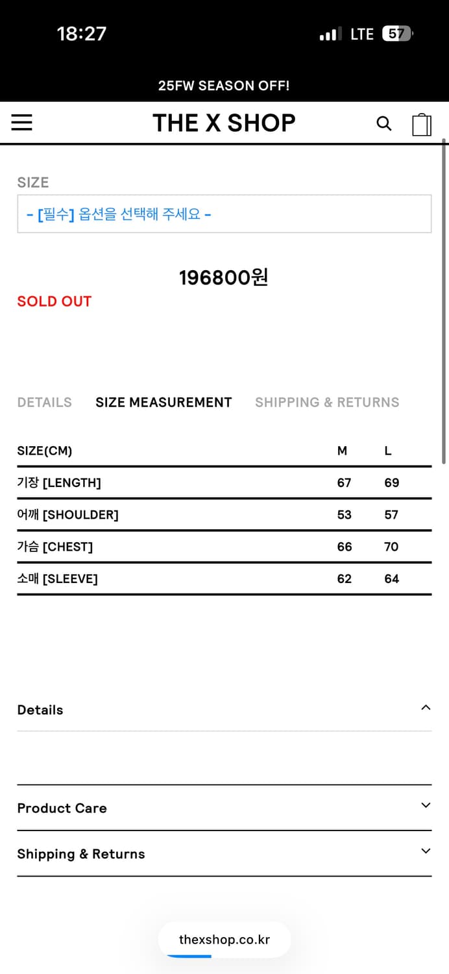Open the hamburger menu
Screen dimensions: 449x974
tap(21, 123)
